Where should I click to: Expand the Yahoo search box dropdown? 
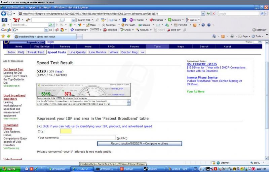pyautogui.click(x=73, y=20)
